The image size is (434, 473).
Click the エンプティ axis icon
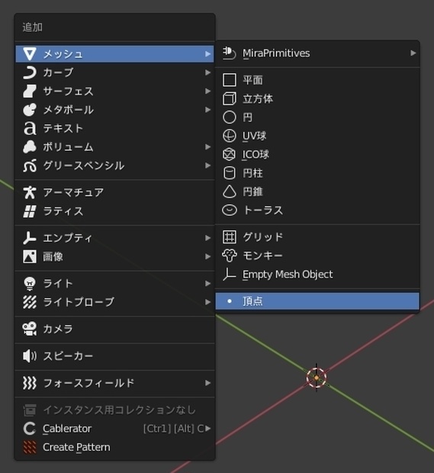pos(30,238)
